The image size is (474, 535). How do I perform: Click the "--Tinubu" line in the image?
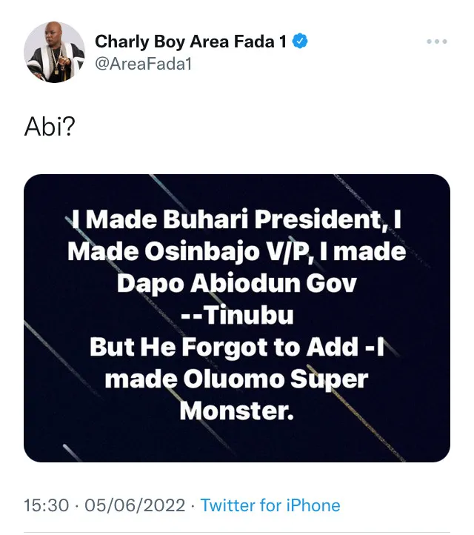click(237, 316)
